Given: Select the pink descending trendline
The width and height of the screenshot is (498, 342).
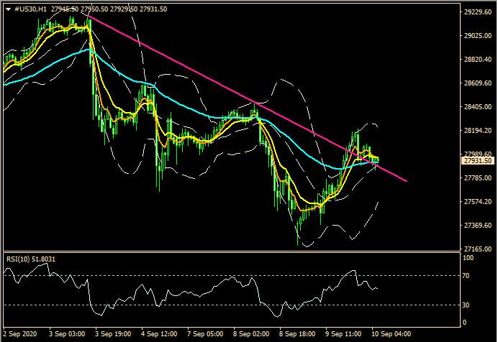Looking at the screenshot, I should point(248,98).
